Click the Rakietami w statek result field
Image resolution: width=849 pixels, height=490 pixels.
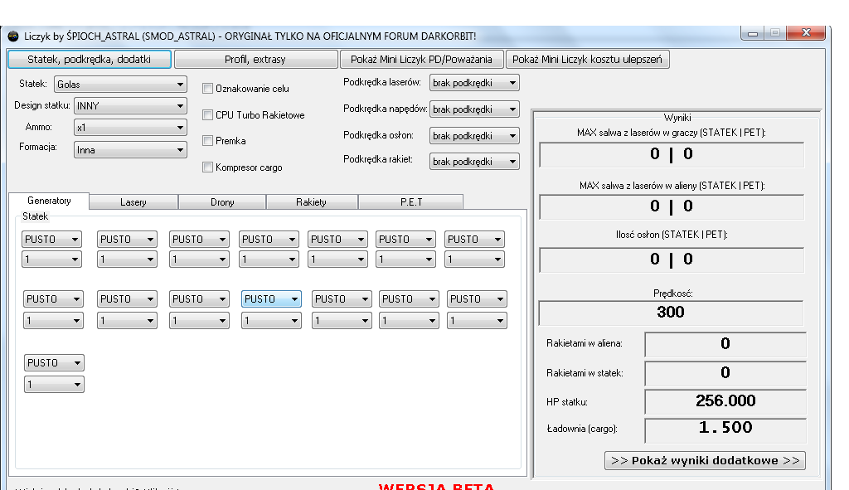(x=725, y=372)
